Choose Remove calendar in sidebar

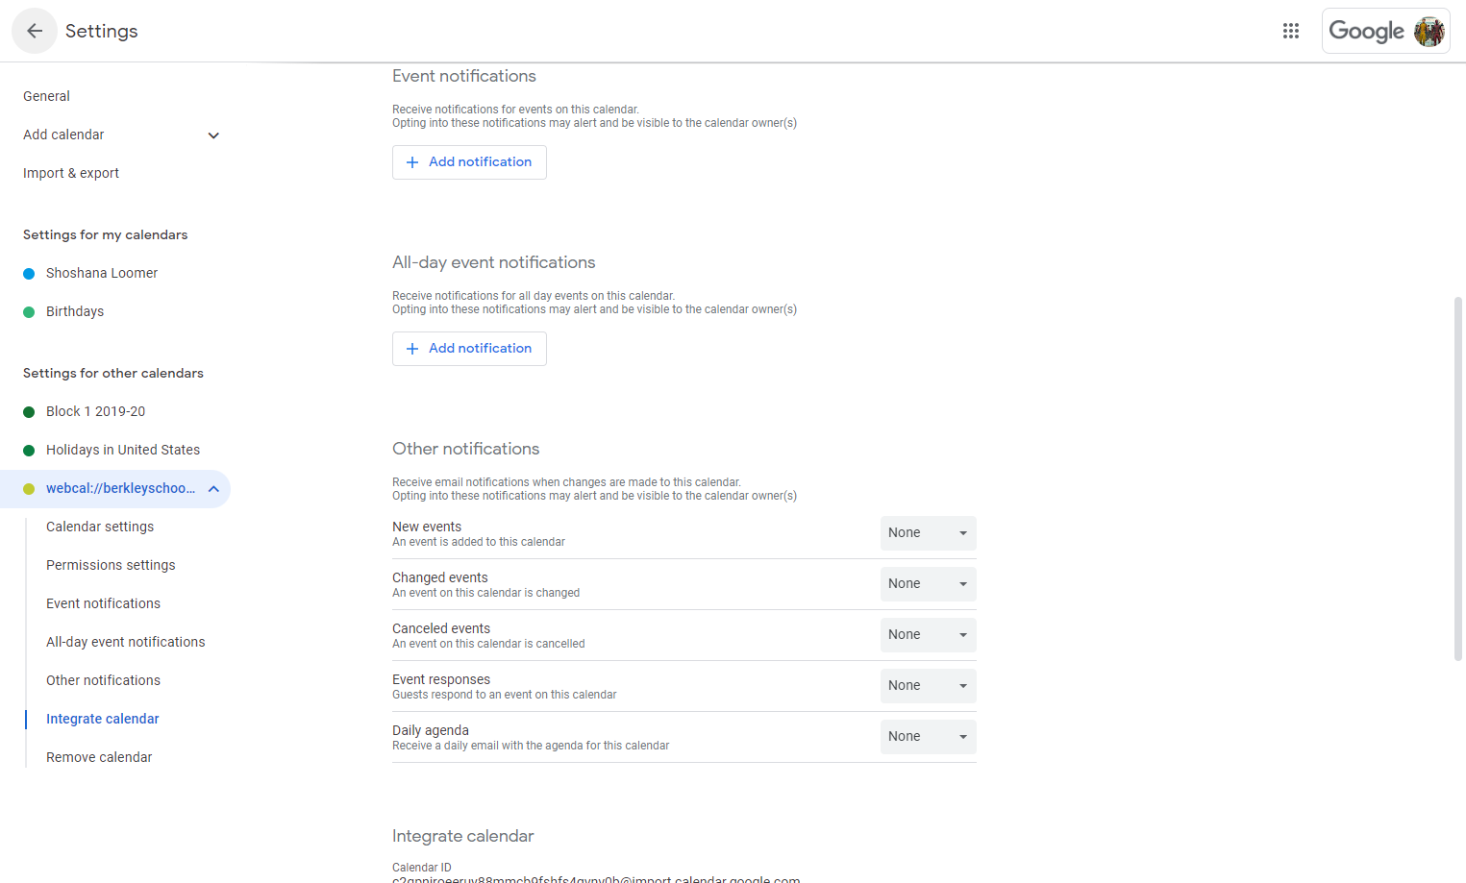99,757
